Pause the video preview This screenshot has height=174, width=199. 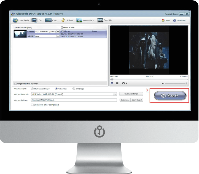click(112, 83)
